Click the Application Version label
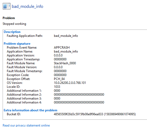147x127 pixels. (x=21, y=55)
